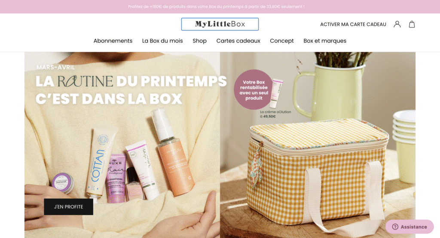The width and height of the screenshot is (440, 238).
Task: Click ACTIVER MA CARTE CADEAU link
Action: (x=353, y=25)
